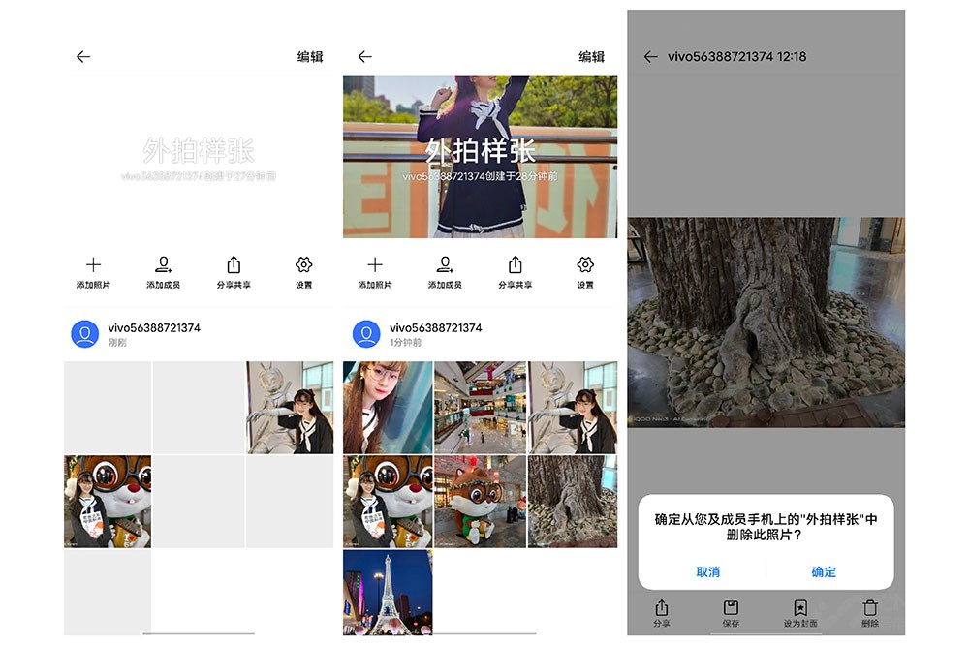Tap the 添加照片 plus icon in left screen
969x645 pixels.
(x=93, y=265)
